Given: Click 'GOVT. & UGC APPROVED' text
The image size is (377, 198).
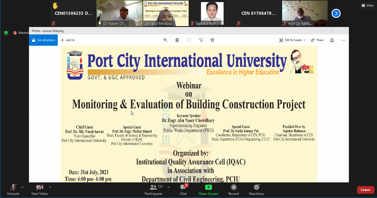Looking at the screenshot, I should coord(116,77).
